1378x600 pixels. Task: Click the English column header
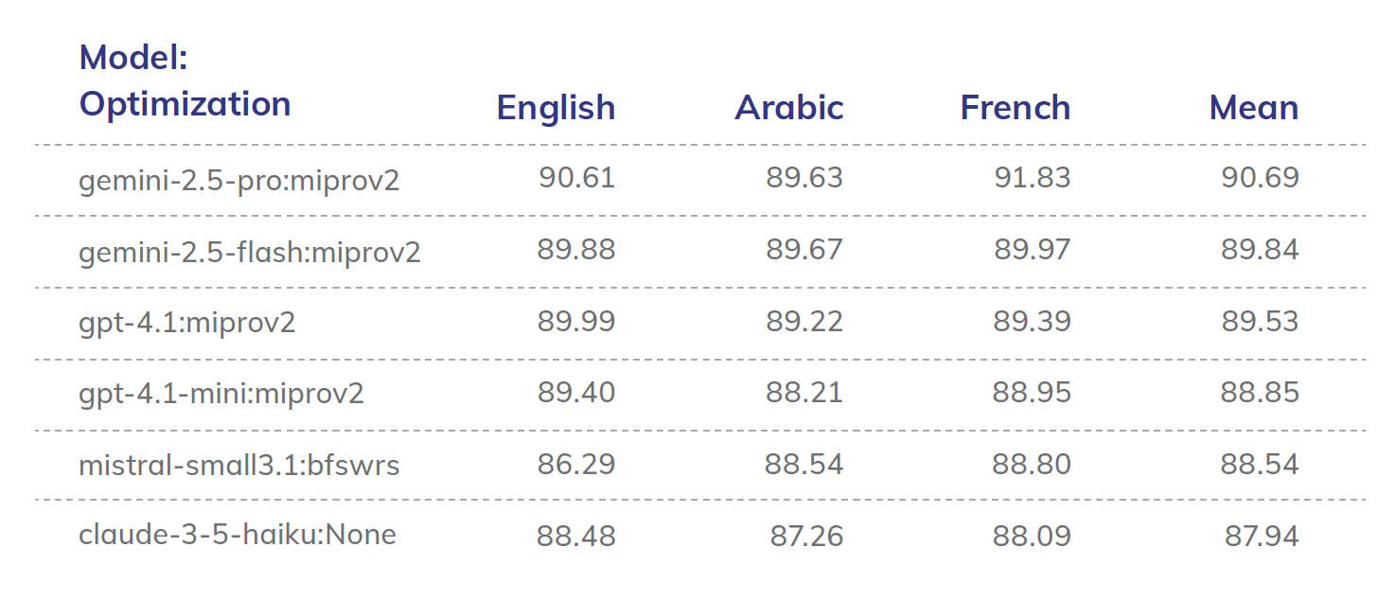pos(556,109)
